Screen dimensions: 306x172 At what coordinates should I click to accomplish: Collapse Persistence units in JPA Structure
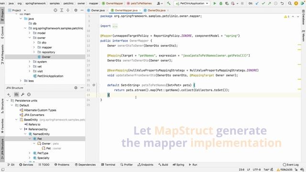[x=8, y=100]
